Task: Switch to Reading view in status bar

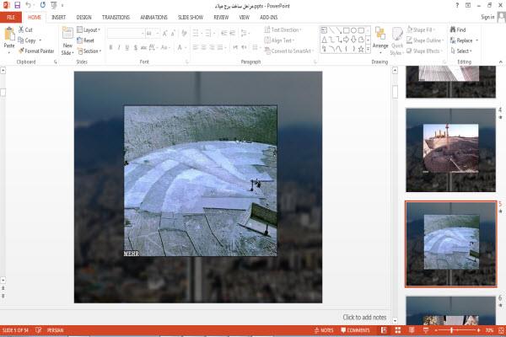Action: tap(412, 330)
